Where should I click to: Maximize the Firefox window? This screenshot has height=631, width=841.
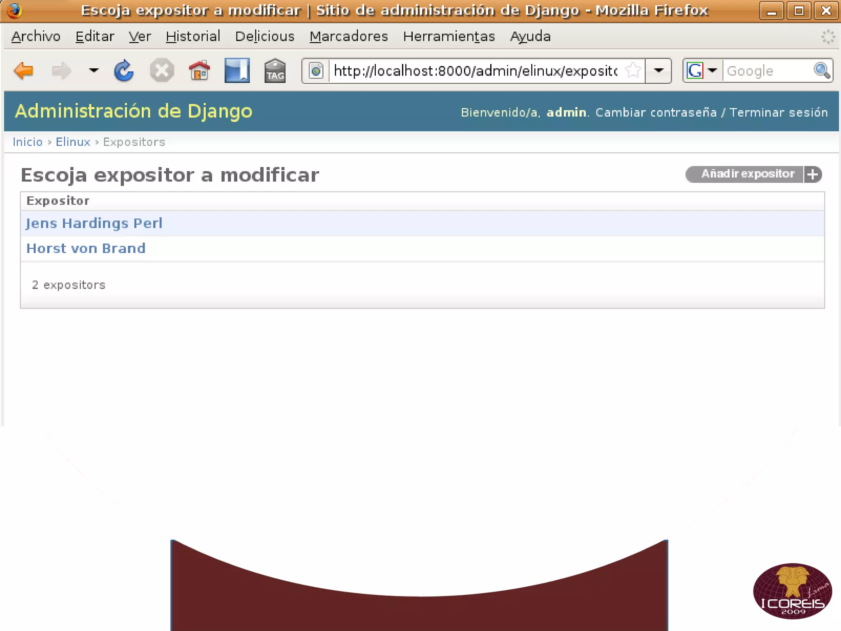coord(799,11)
